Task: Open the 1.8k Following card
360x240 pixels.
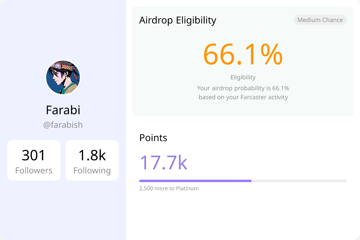Action: 92,160
